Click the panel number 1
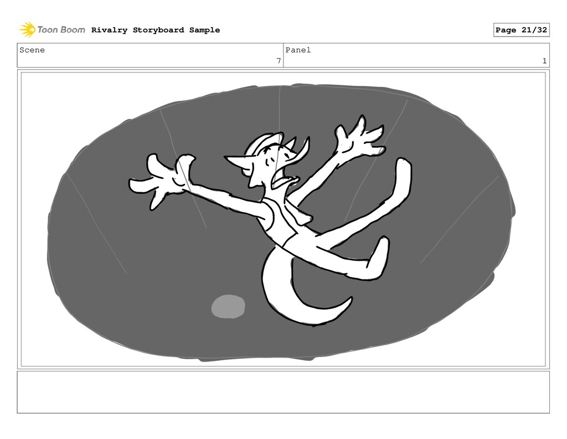Image resolution: width=567 pixels, height=439 pixels. coord(544,61)
